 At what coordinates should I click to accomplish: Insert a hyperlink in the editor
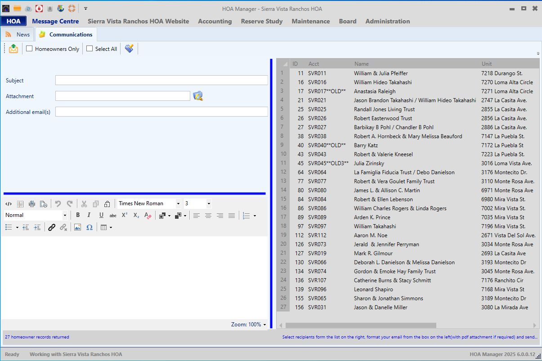point(52,228)
